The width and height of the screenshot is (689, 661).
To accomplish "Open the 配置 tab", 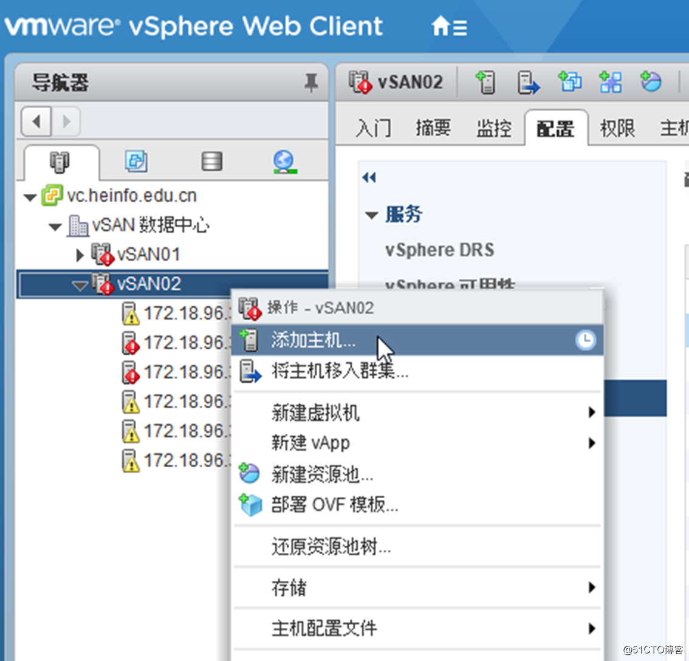I will pos(555,129).
